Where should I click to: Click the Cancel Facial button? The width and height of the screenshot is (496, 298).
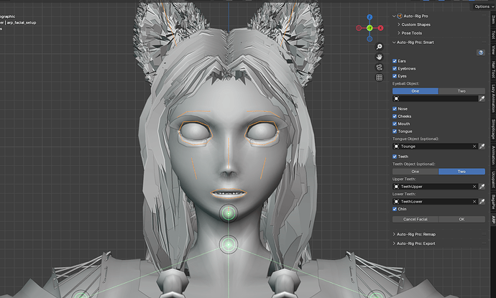point(415,219)
